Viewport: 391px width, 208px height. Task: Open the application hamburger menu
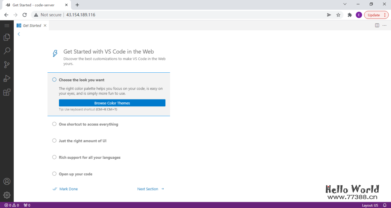(x=7, y=25)
